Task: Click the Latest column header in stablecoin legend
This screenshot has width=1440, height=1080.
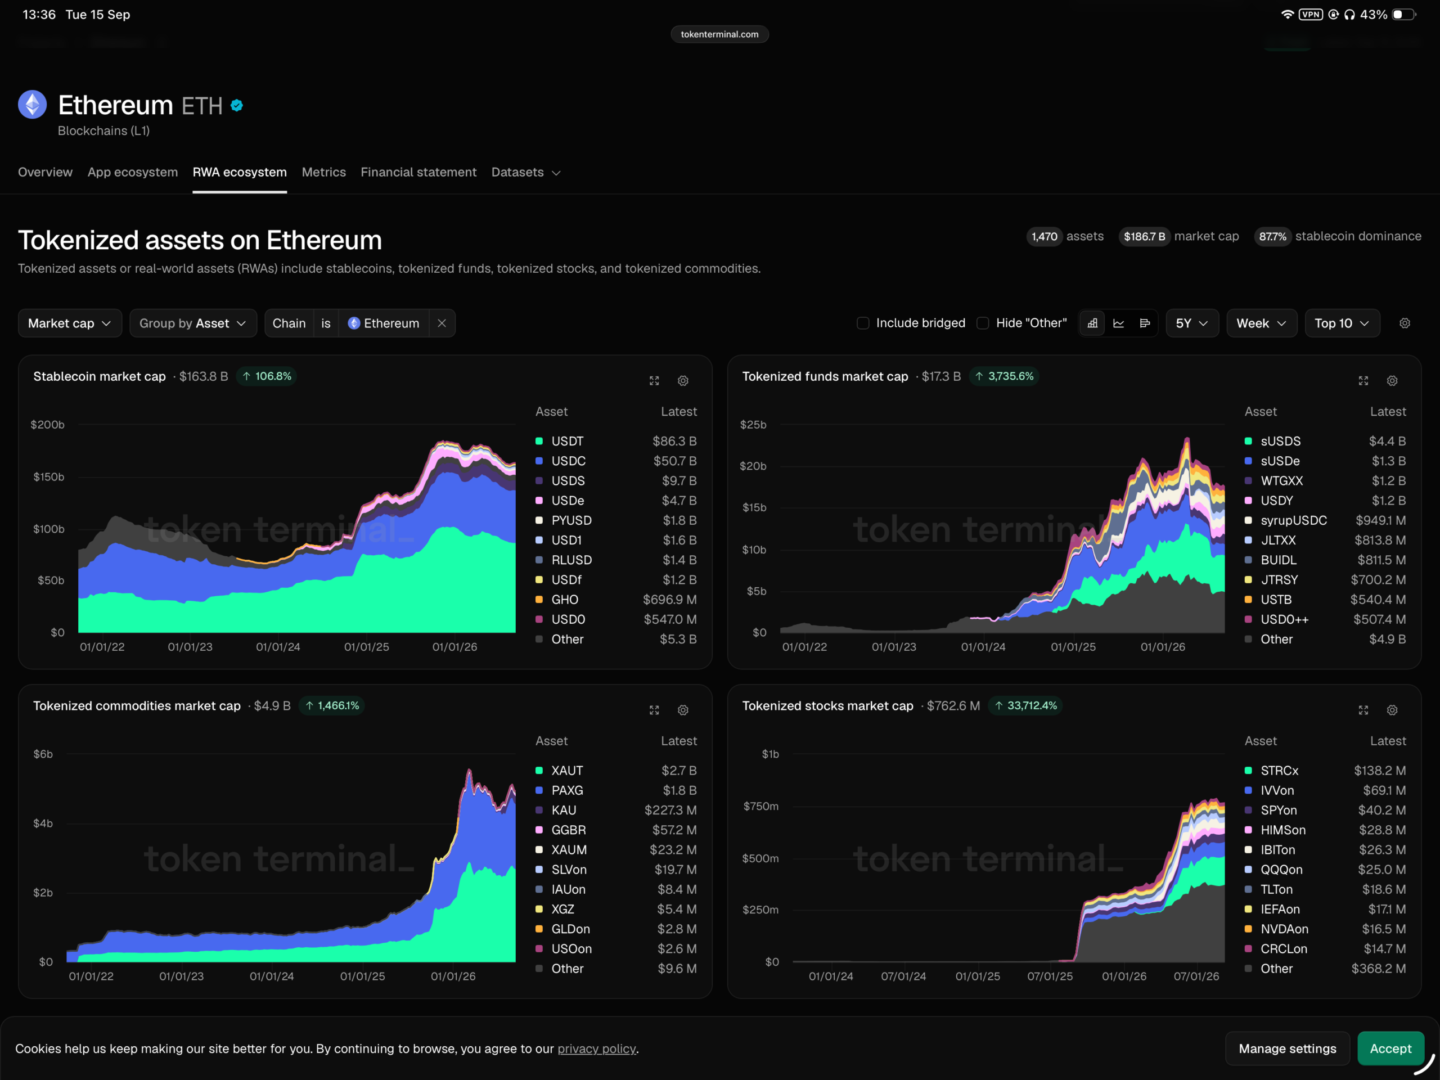Action: point(679,412)
